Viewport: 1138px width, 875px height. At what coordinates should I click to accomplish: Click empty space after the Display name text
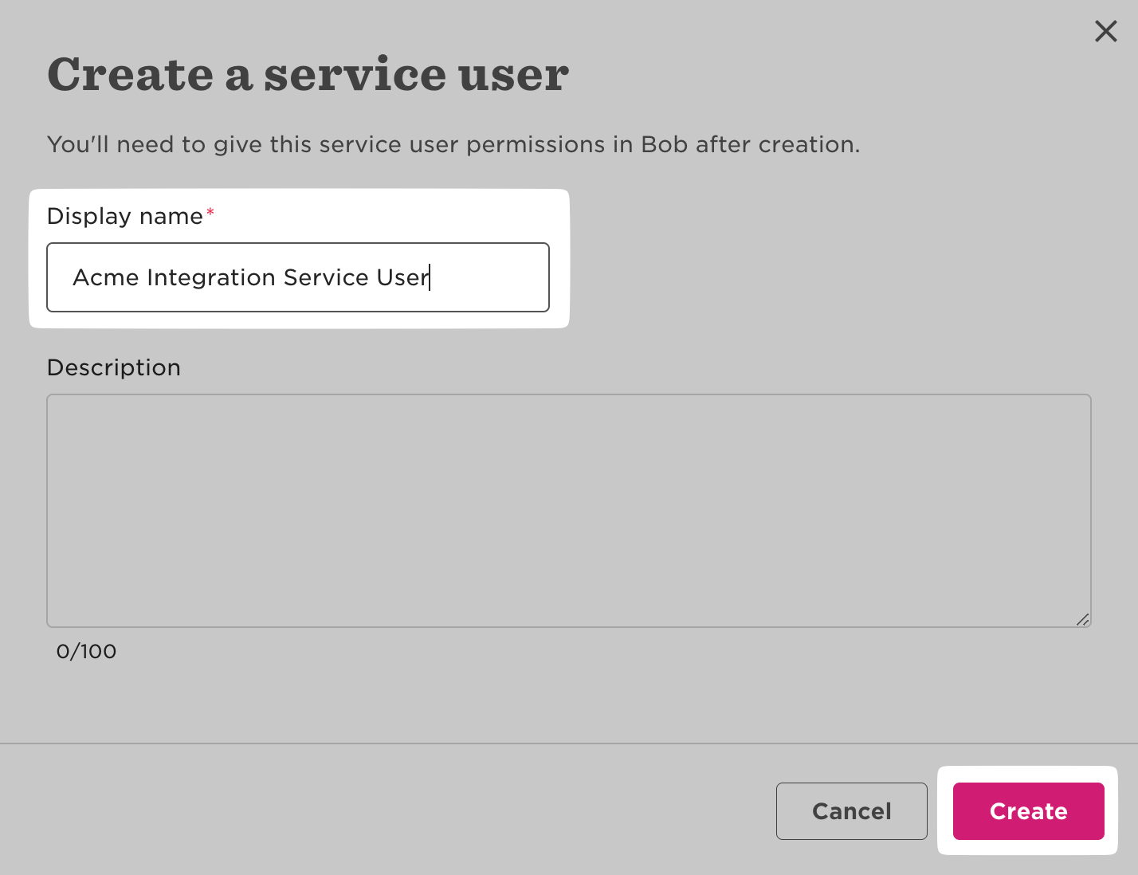pos(490,277)
